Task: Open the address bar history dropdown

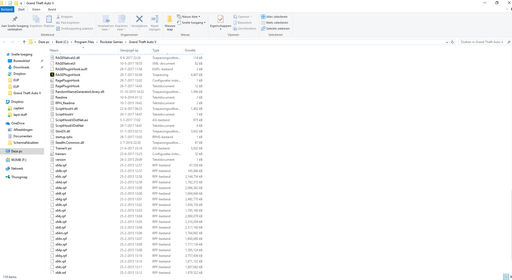Action: tap(447, 42)
